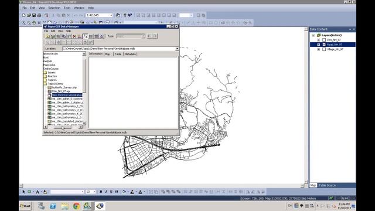
Task: Select the rectangle draw tool
Action: pyautogui.click(x=29, y=192)
